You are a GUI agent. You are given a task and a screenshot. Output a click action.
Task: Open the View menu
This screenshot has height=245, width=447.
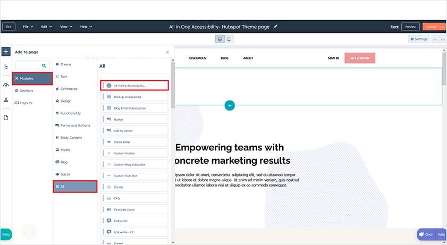(66, 27)
